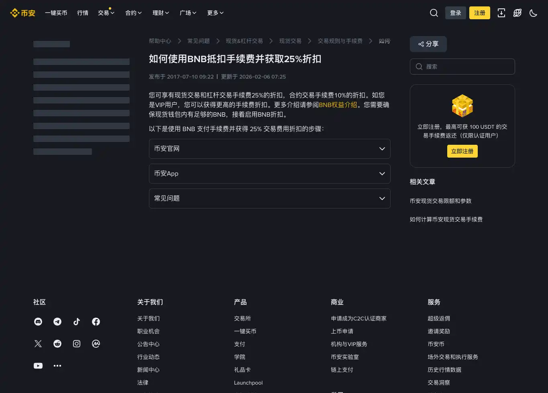Open the Discord community icon

(x=38, y=322)
